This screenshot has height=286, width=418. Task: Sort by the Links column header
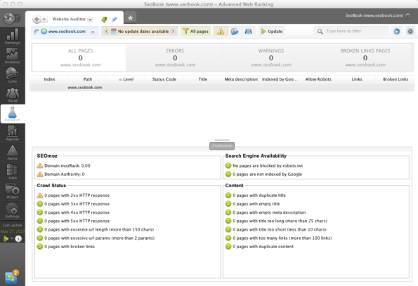357,79
